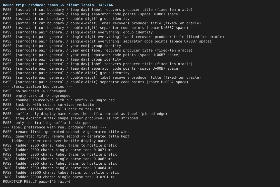Click the 'ladder: parser cost over hostile display names' divider

(60, 141)
